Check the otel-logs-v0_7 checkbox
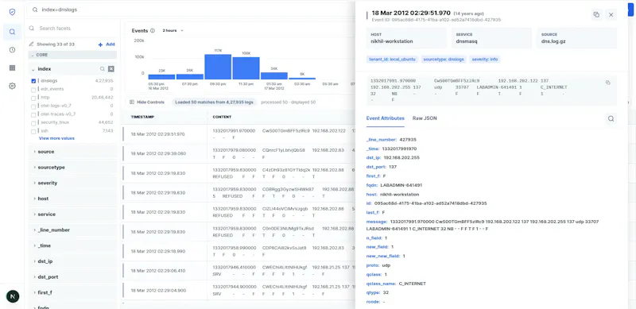Image resolution: width=636 pixels, height=309 pixels. [x=33, y=106]
